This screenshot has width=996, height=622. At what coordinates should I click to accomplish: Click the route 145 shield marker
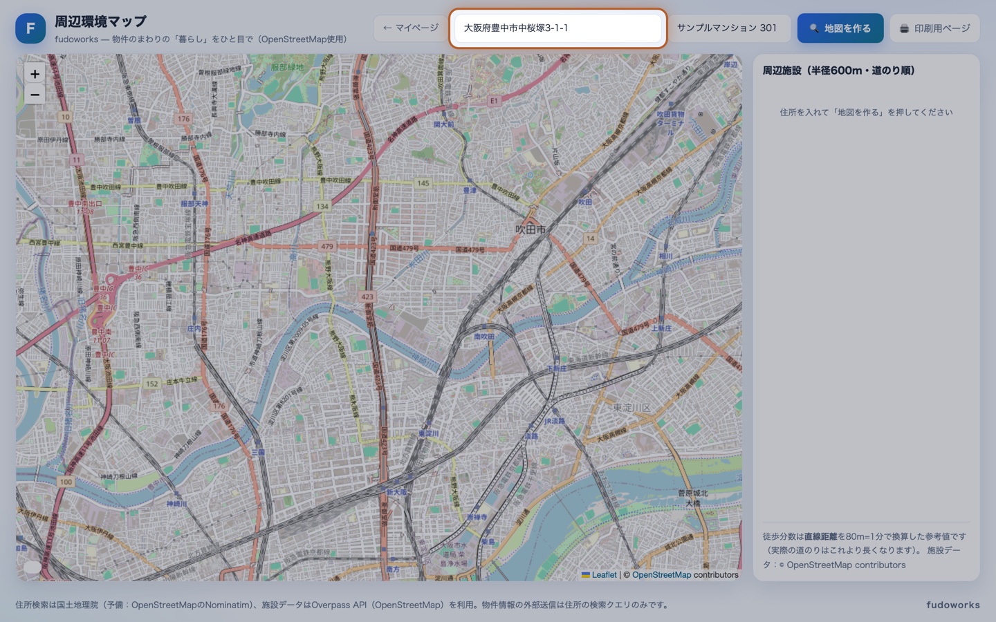pyautogui.click(x=423, y=183)
